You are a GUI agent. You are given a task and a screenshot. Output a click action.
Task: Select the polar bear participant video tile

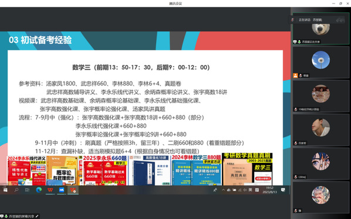click(321, 29)
